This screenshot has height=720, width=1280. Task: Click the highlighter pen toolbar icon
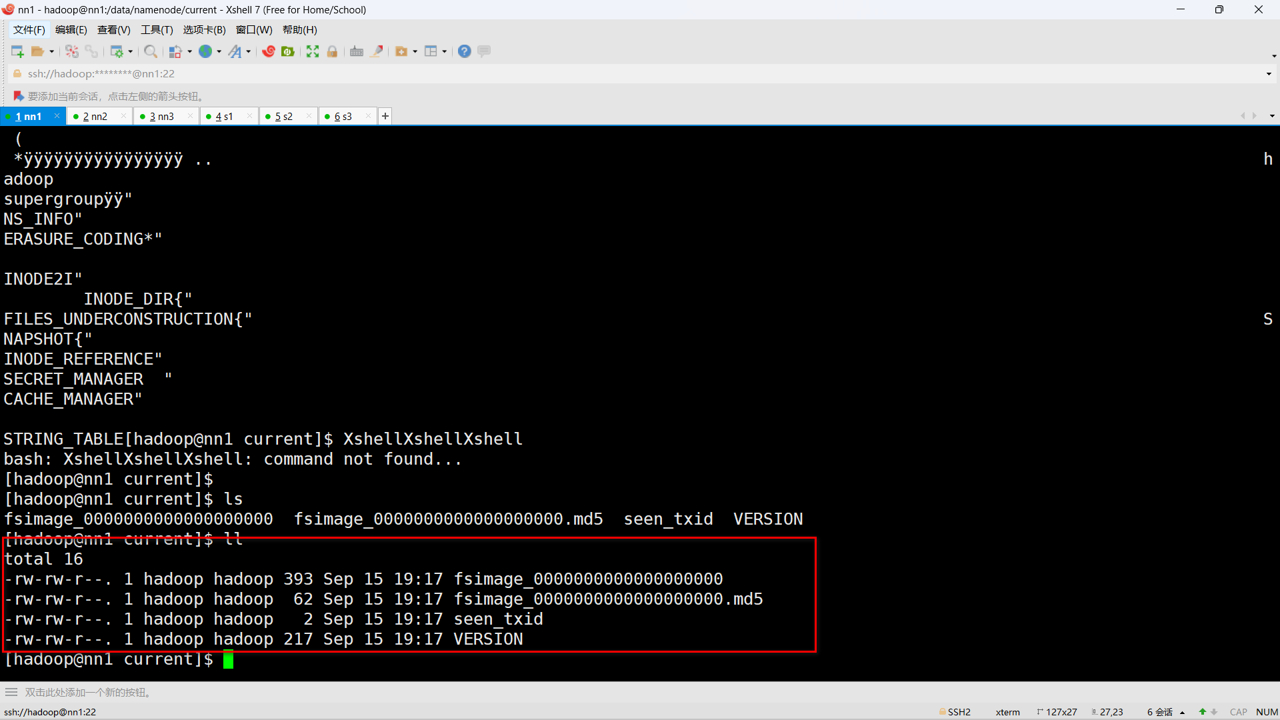click(x=377, y=51)
